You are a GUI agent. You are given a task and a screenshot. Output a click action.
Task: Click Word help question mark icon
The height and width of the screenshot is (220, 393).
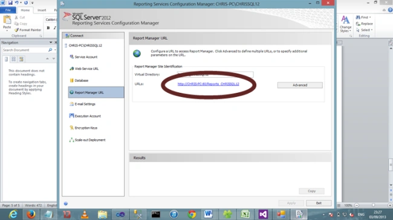[x=390, y=10]
